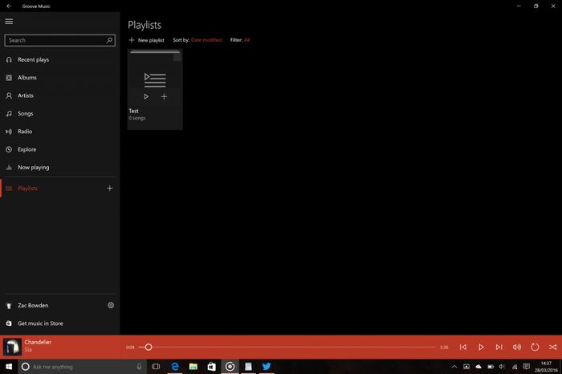This screenshot has height=374, width=562.
Task: Open the Filter All dropdown
Action: click(x=247, y=39)
